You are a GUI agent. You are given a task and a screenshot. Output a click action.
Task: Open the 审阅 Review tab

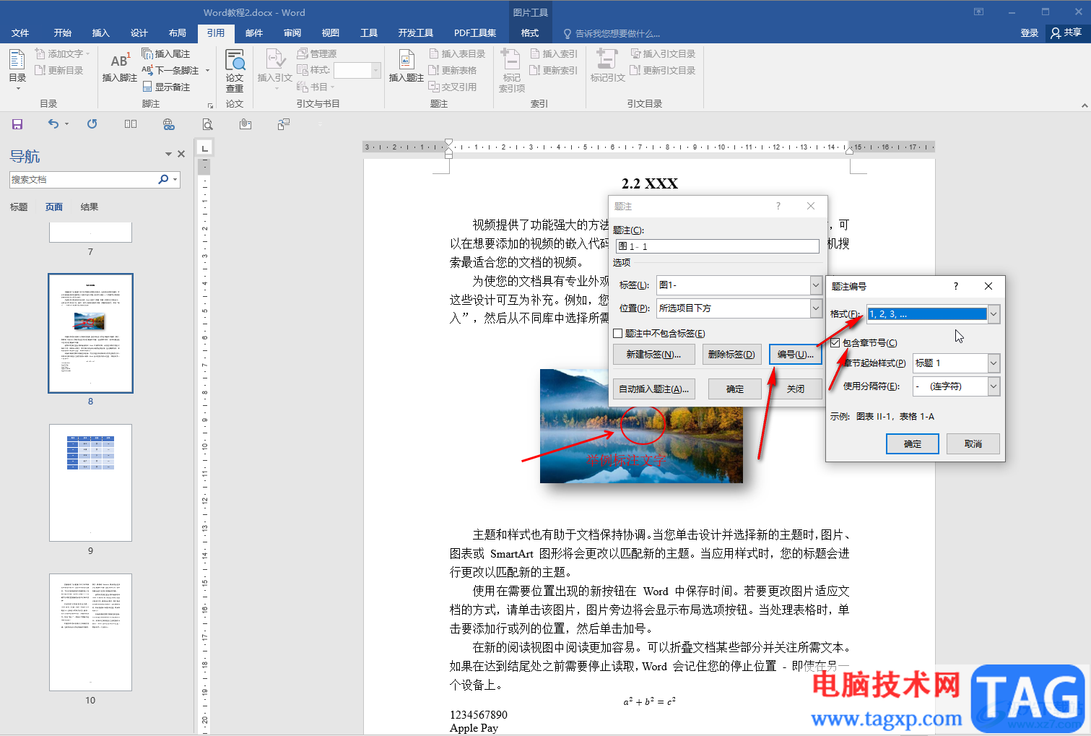292,33
